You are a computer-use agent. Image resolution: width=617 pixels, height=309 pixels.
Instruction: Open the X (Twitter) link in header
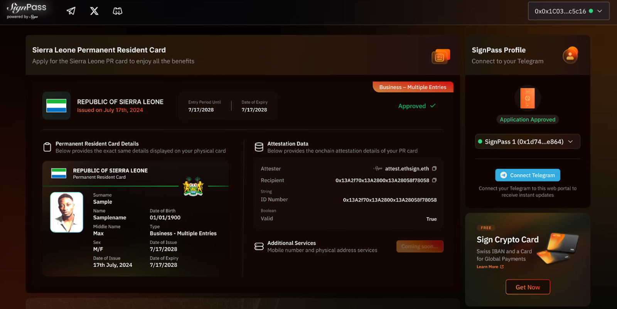[94, 11]
